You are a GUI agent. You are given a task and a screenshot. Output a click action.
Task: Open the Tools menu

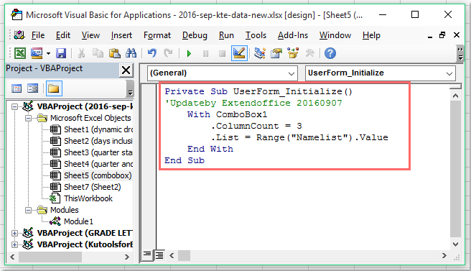click(256, 35)
